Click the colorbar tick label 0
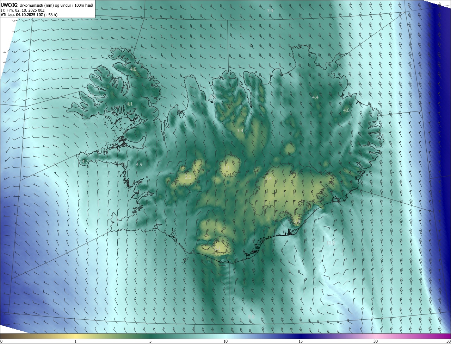Screen dimensions: 451x344 click(1, 342)
